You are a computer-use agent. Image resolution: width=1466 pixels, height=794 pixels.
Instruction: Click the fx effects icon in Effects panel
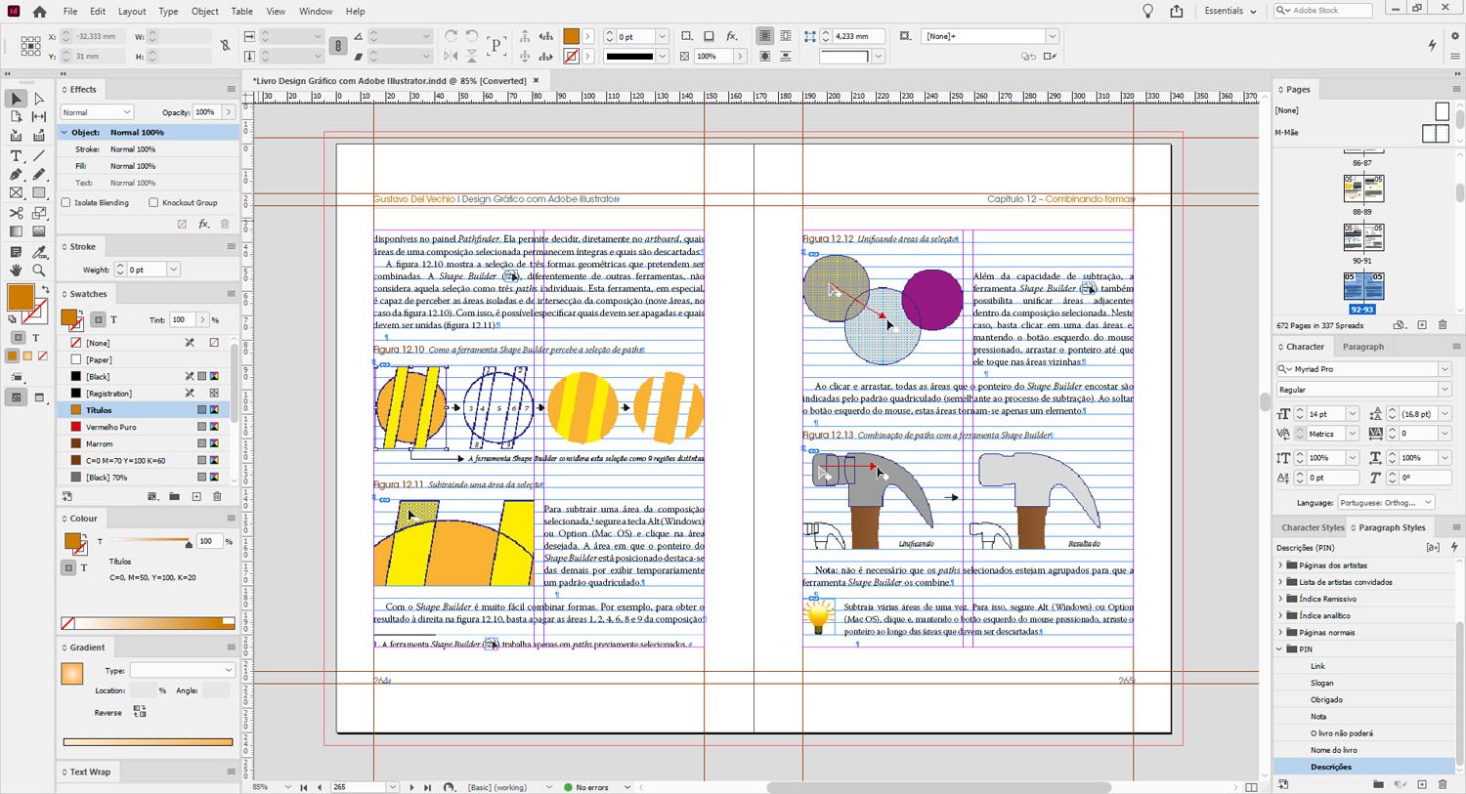coord(203,224)
